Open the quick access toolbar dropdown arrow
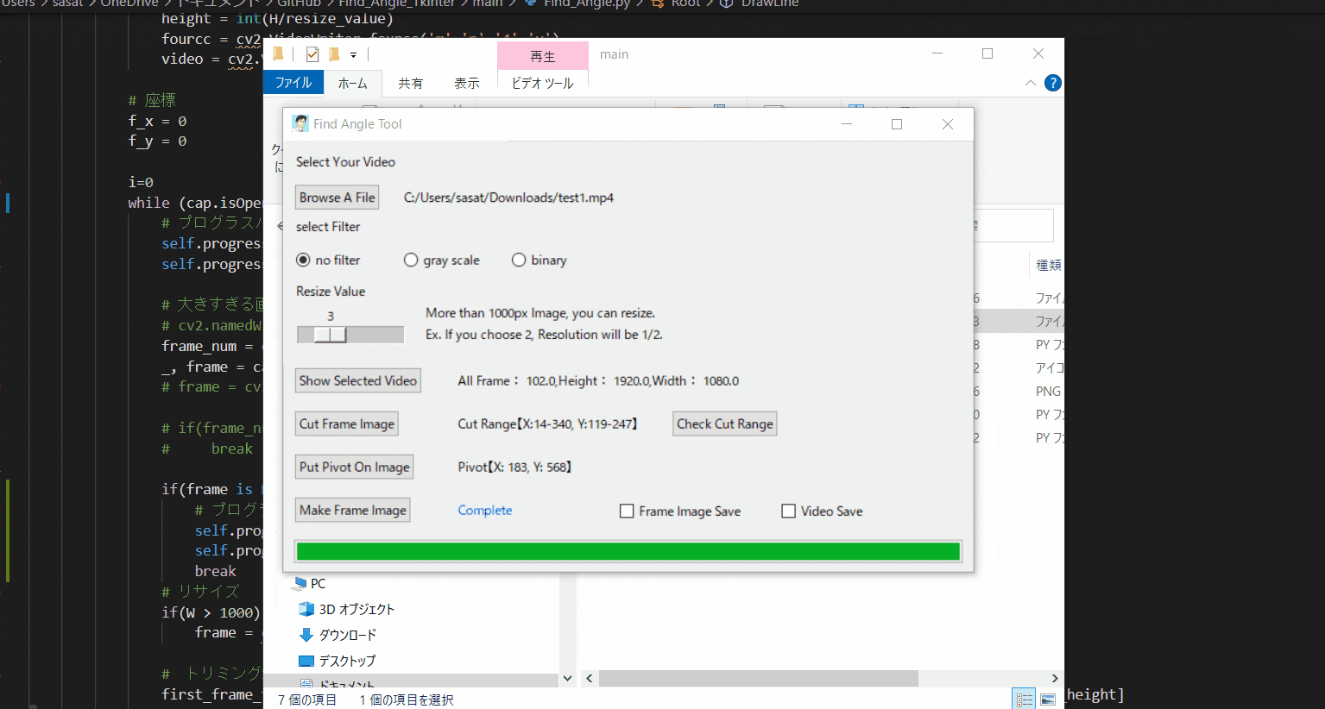This screenshot has width=1325, height=709. pyautogui.click(x=354, y=55)
